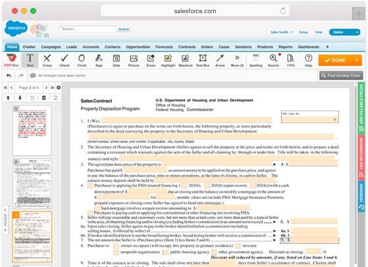Open page panel settings gear

59,87
